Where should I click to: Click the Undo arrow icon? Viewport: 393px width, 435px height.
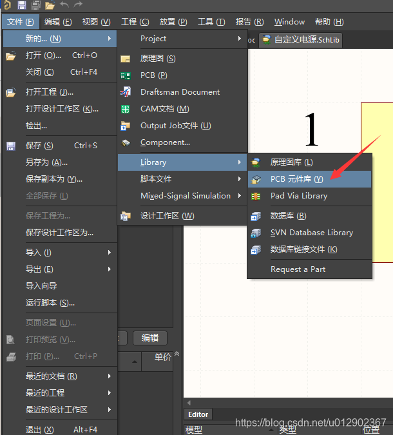(64, 5)
